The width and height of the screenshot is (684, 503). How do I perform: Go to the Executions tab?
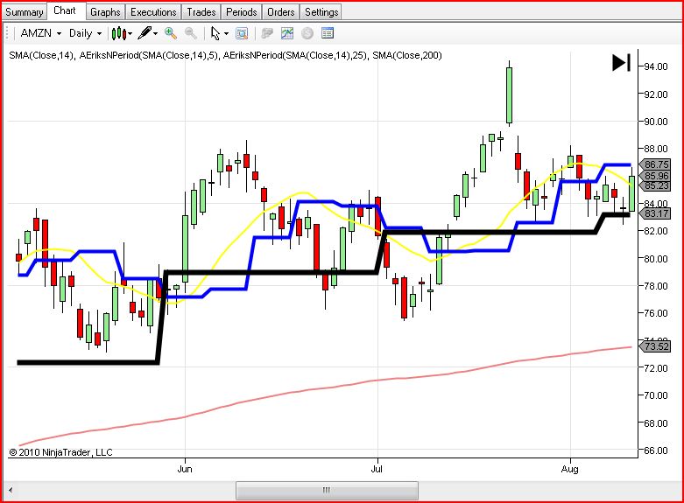[153, 12]
